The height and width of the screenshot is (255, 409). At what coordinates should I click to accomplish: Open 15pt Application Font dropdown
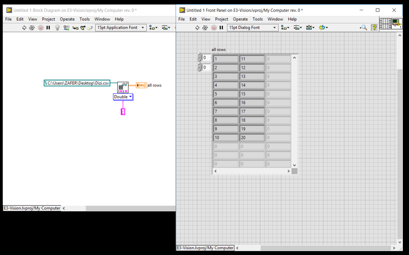click(121, 27)
